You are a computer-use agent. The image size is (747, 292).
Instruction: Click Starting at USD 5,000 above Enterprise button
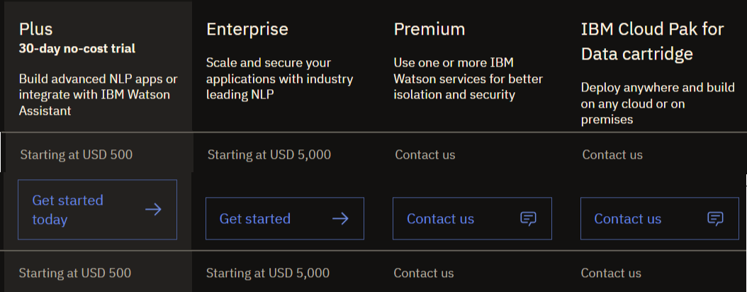tap(269, 155)
